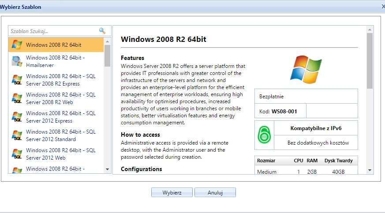Click SQL Server 2012 Express template icon
Image resolution: width=385 pixels, height=213 pixels.
pyautogui.click(x=17, y=117)
